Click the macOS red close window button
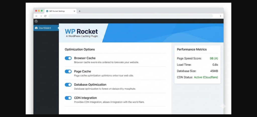The height and width of the screenshot is (117, 257). (x=36, y=11)
